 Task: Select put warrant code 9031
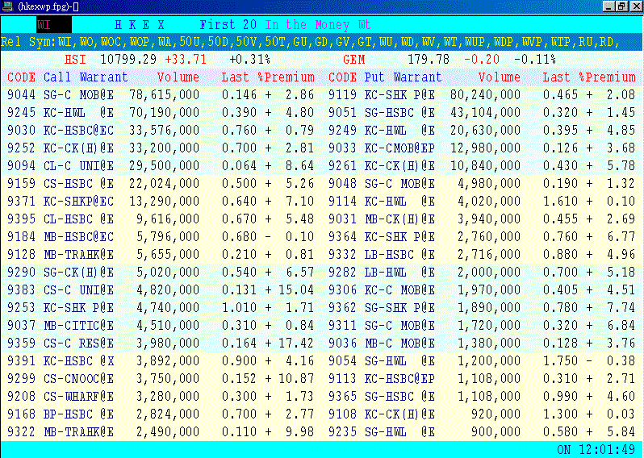[x=342, y=219]
